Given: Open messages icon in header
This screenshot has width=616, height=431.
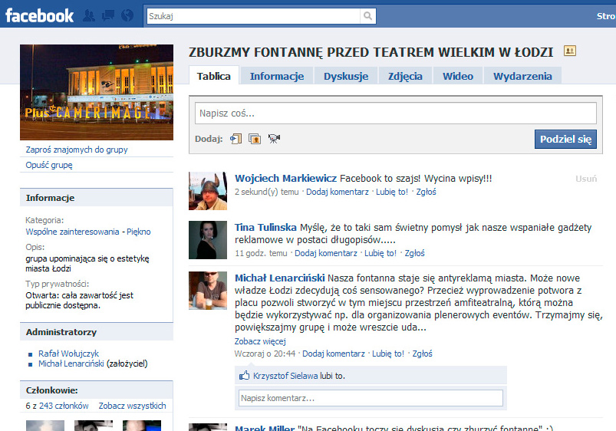Looking at the screenshot, I should pyautogui.click(x=108, y=15).
